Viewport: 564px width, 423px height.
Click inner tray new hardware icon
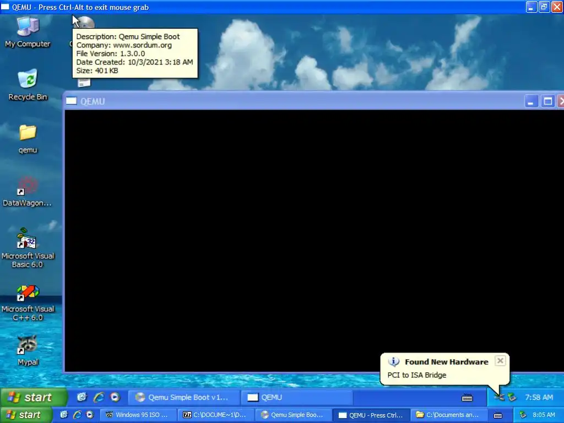point(499,397)
